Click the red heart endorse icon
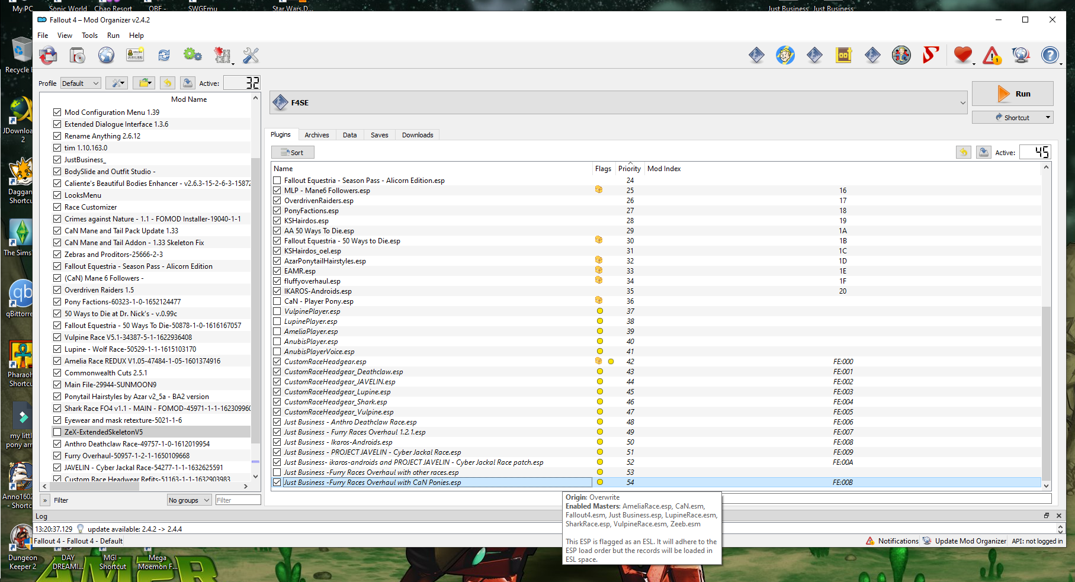Screen dimensions: 1075x582 click(x=964, y=56)
